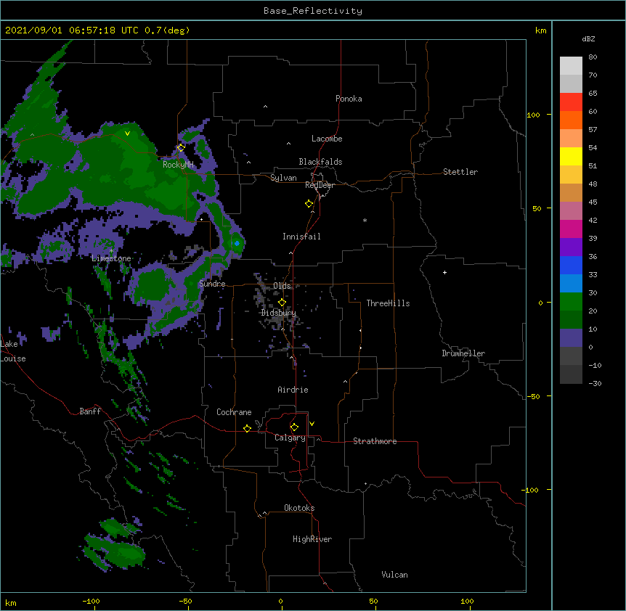Select the purple 10 dBZ legend swatch
This screenshot has width=626, height=611.
tap(571, 338)
